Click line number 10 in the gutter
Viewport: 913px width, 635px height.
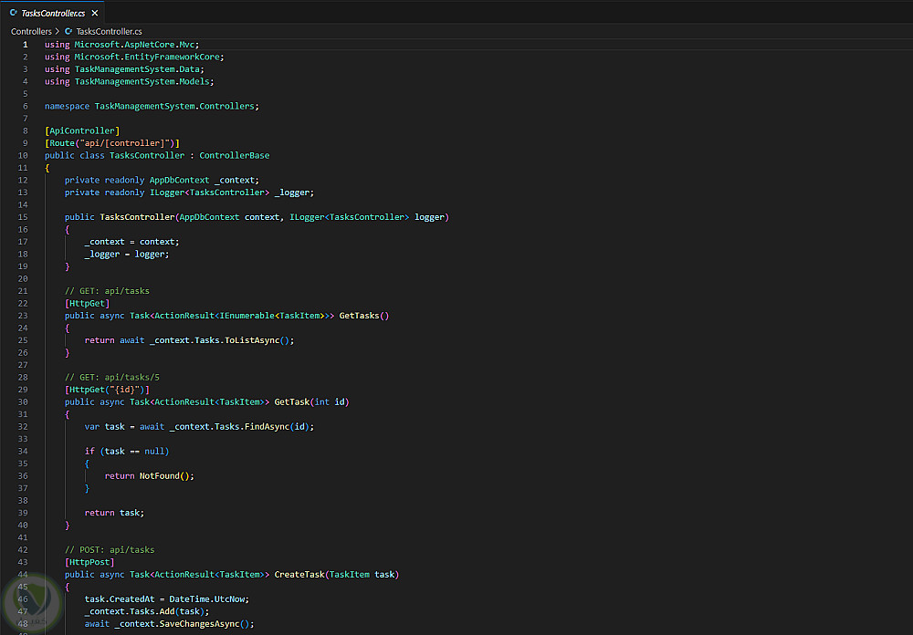23,155
